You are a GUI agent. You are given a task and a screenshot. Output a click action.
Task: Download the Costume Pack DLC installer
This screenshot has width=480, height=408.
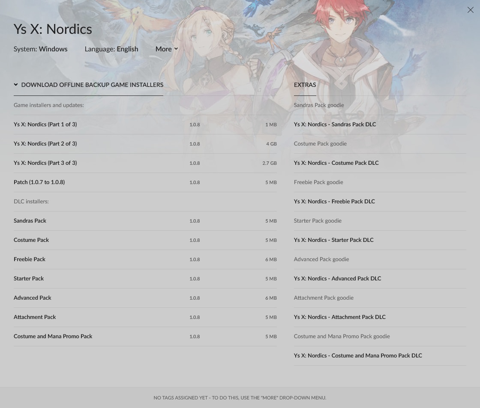click(145, 240)
